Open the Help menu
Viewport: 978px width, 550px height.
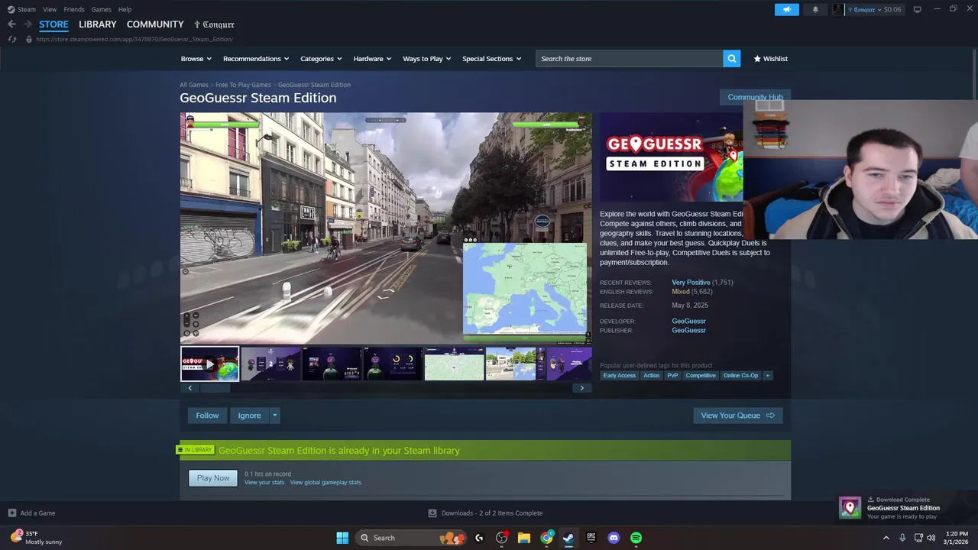[125, 9]
